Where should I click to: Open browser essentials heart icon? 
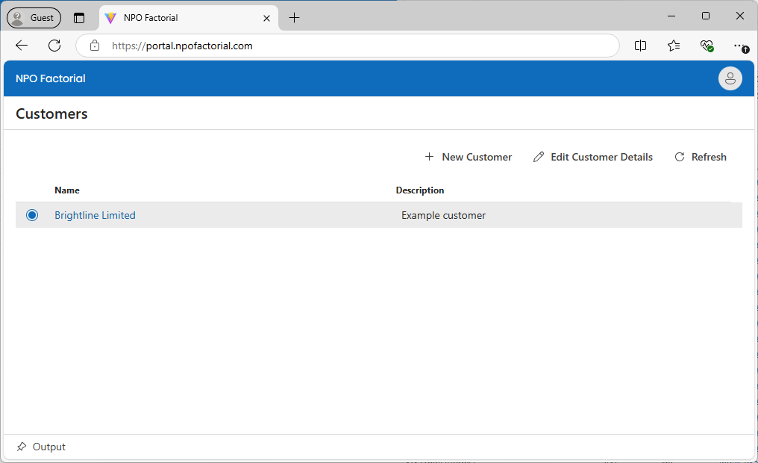[x=707, y=46]
